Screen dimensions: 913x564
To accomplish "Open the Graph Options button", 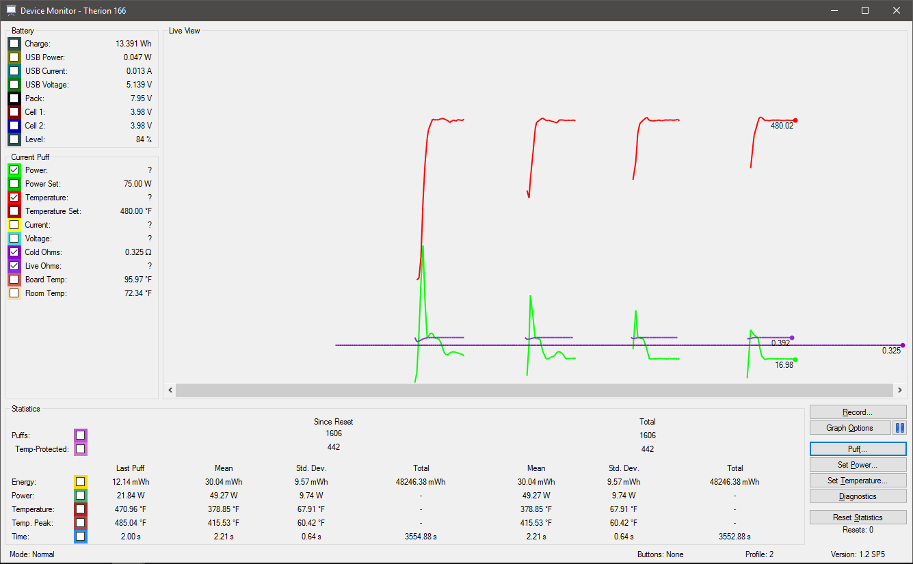I will (850, 428).
